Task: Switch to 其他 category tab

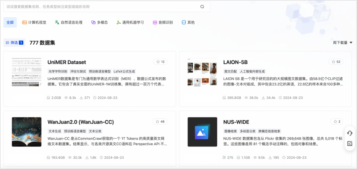Action: [188, 22]
